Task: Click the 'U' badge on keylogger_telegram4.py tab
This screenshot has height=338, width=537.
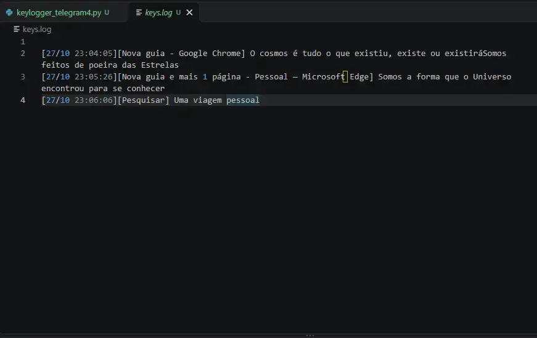Action: 107,13
